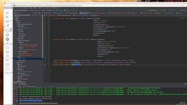The width and height of the screenshot is (187, 105).
Task: Click COLORFUL_AUTUMN constant name in code
Action: 83,39
